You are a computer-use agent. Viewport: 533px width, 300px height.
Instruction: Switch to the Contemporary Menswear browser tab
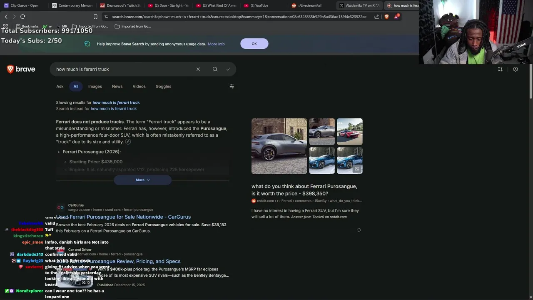pyautogui.click(x=72, y=5)
